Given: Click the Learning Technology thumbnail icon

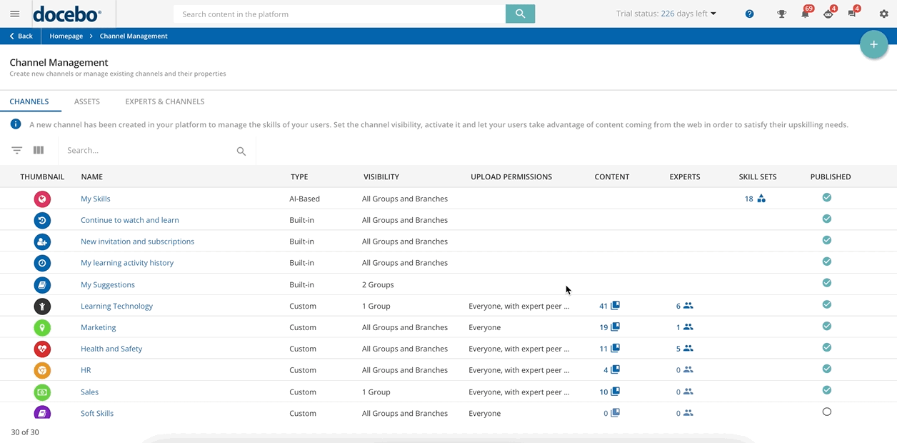Looking at the screenshot, I should pos(42,306).
